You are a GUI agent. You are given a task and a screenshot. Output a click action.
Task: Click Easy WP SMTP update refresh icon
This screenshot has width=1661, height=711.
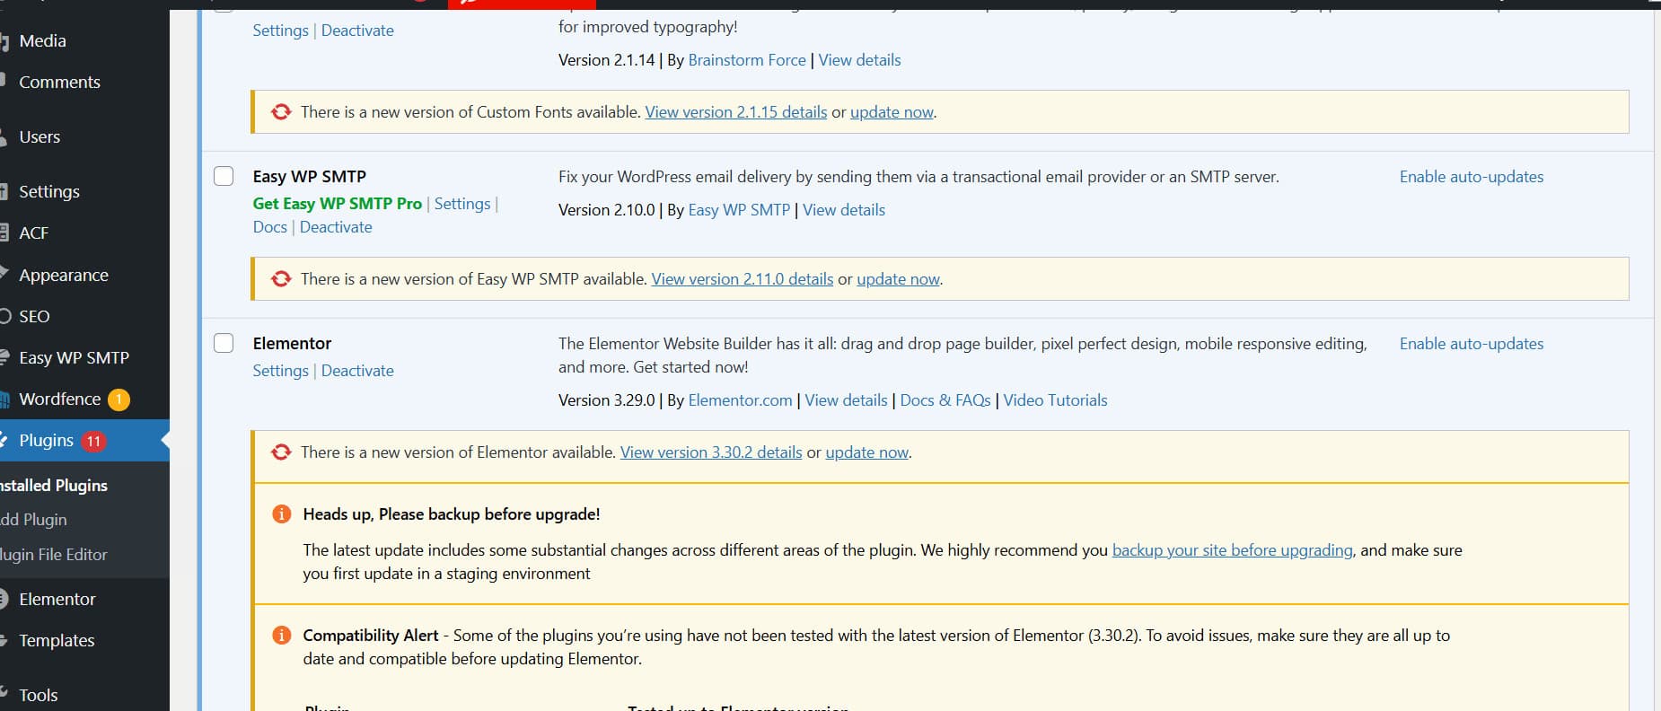pyautogui.click(x=281, y=278)
